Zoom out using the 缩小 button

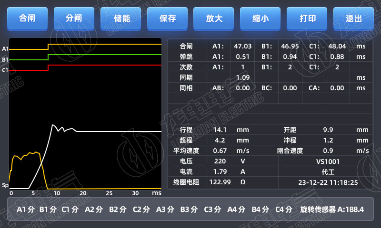point(260,19)
